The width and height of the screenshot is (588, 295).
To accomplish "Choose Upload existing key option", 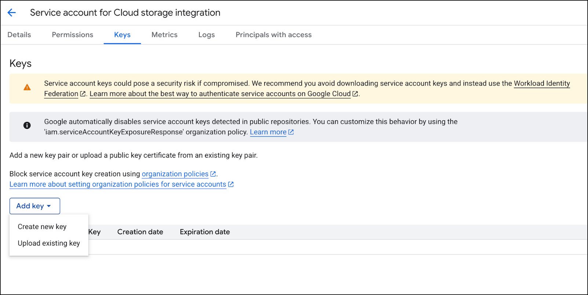I will [x=49, y=243].
